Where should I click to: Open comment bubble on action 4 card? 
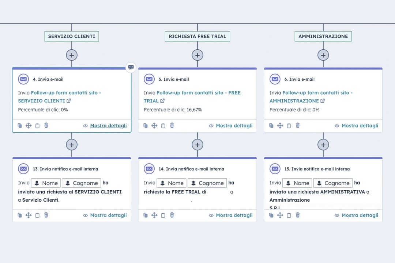pos(131,67)
